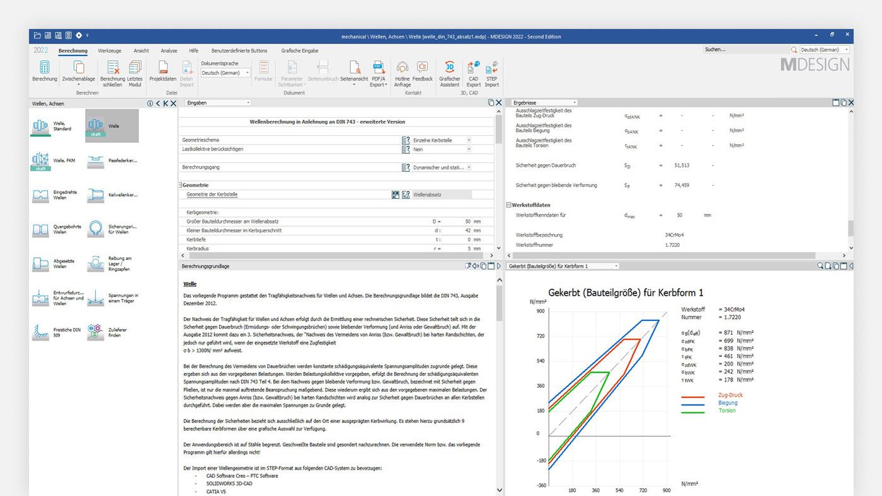Image resolution: width=882 pixels, height=496 pixels.
Task: Switch to the Werkzeuge ribbon tab
Action: 111,50
